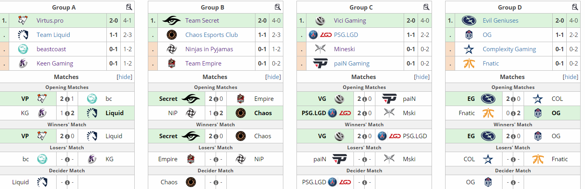This screenshot has height=189, width=585.
Task: Open the Chaos Esports Club link
Action: [x=212, y=35]
